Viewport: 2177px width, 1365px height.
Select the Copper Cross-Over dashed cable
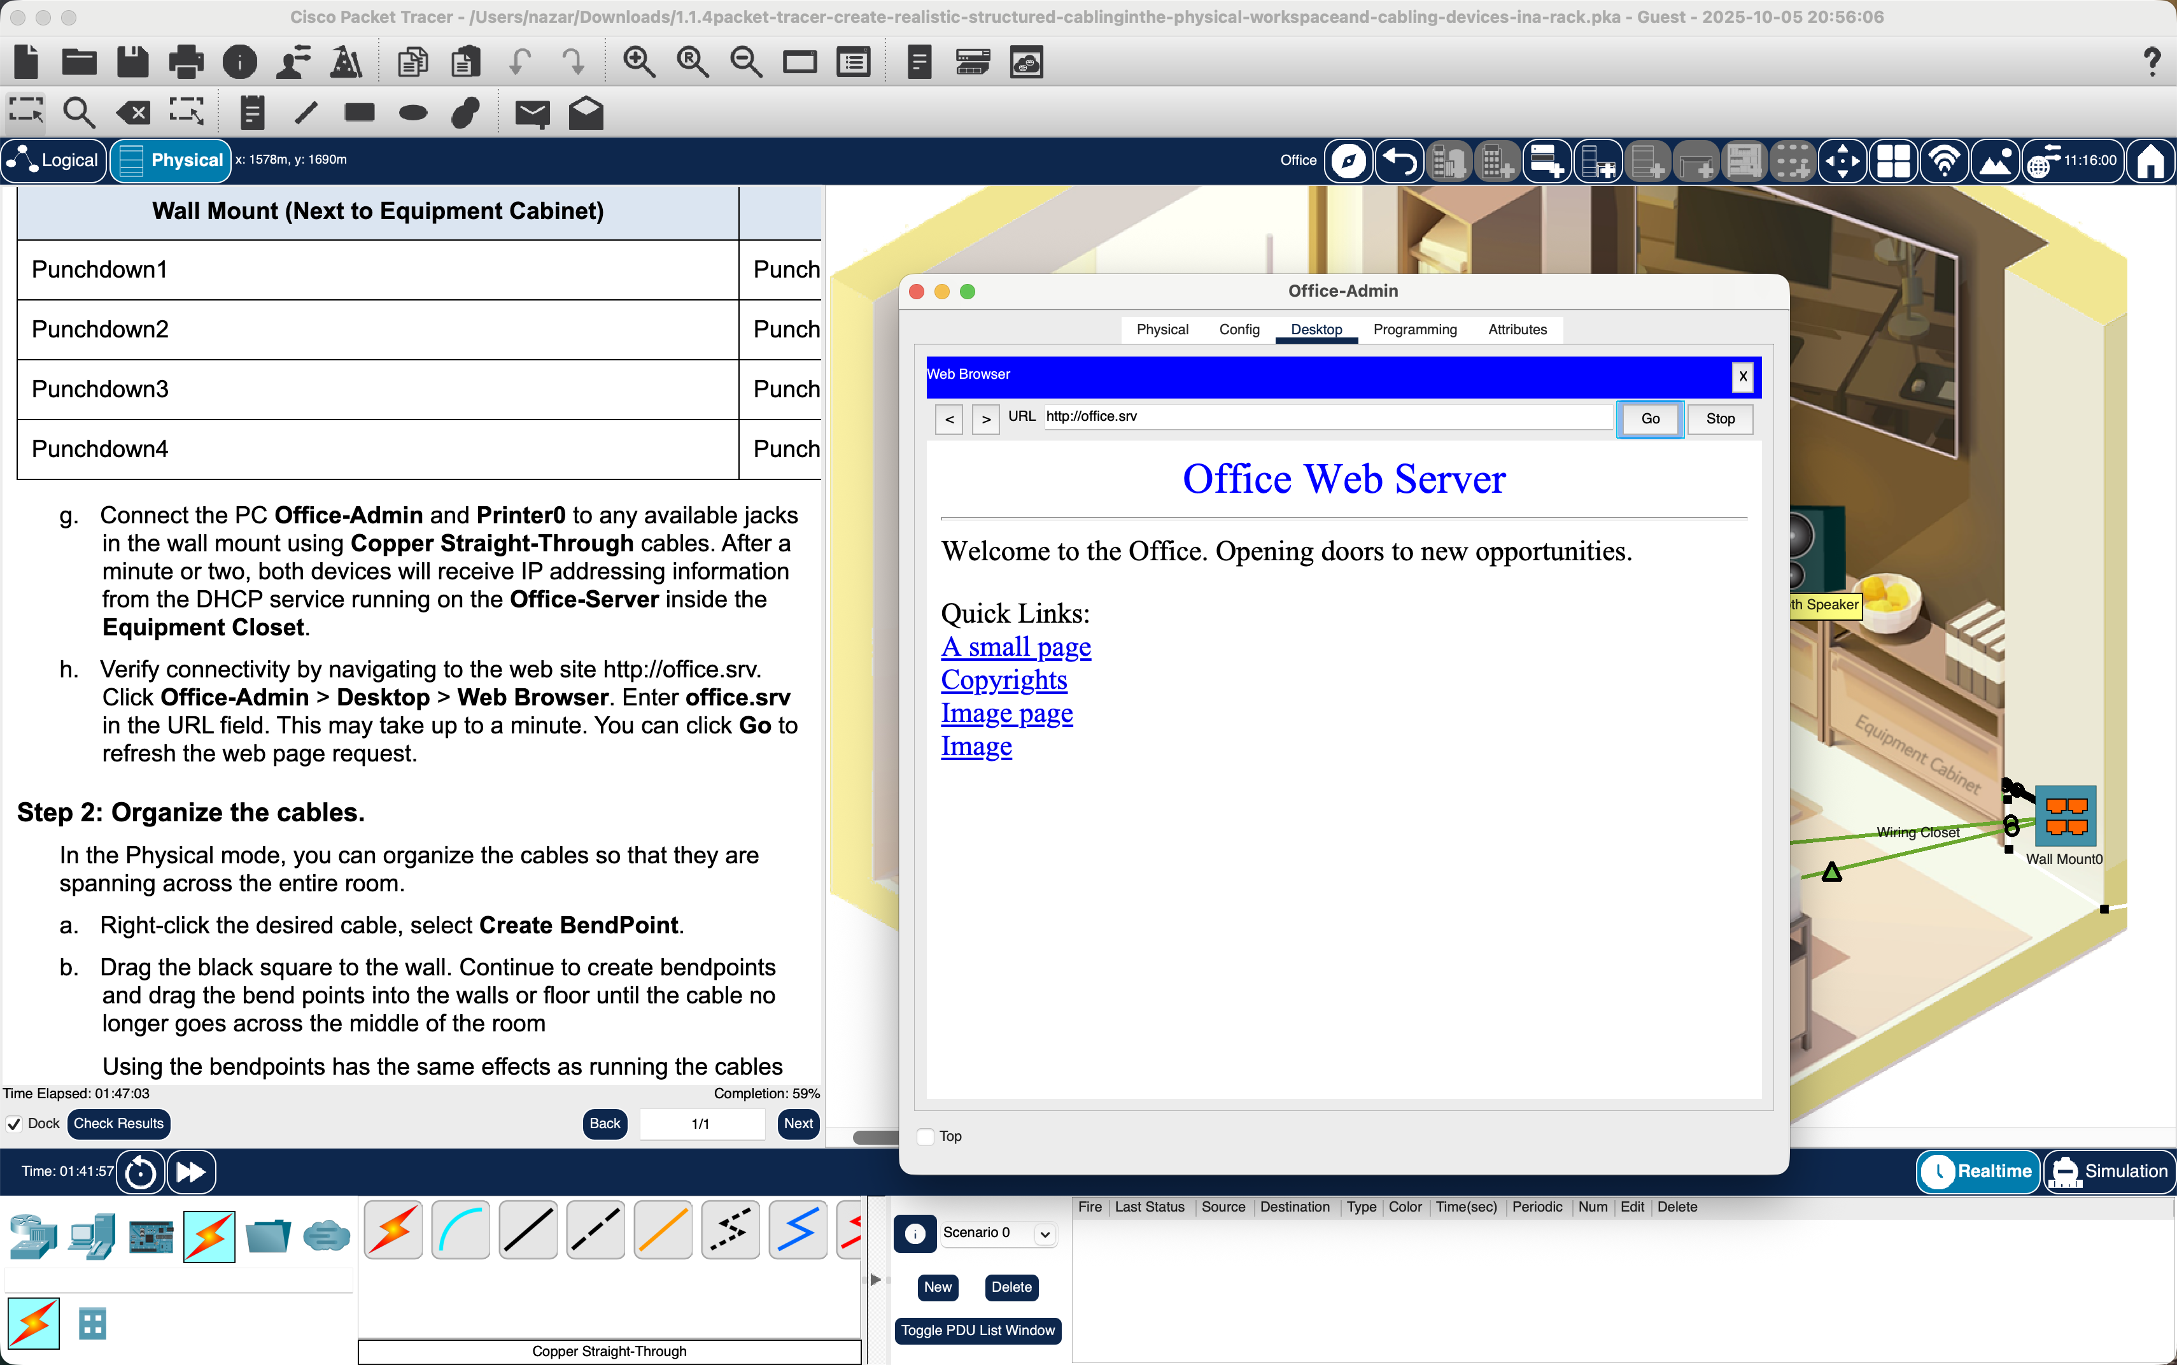coord(596,1229)
